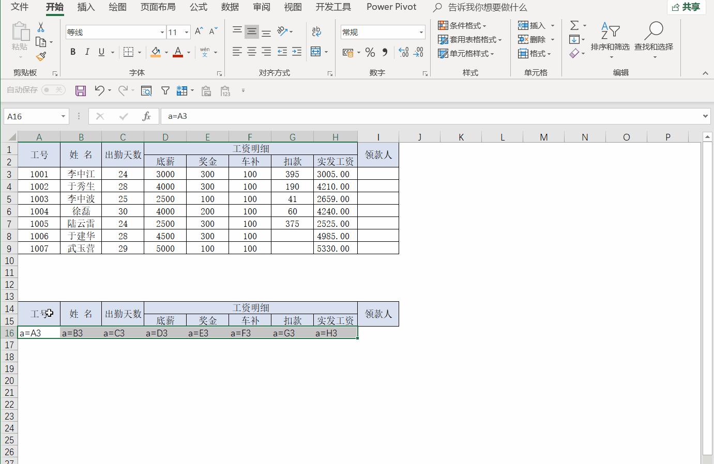Click the Cut scissors icon

[x=41, y=27]
